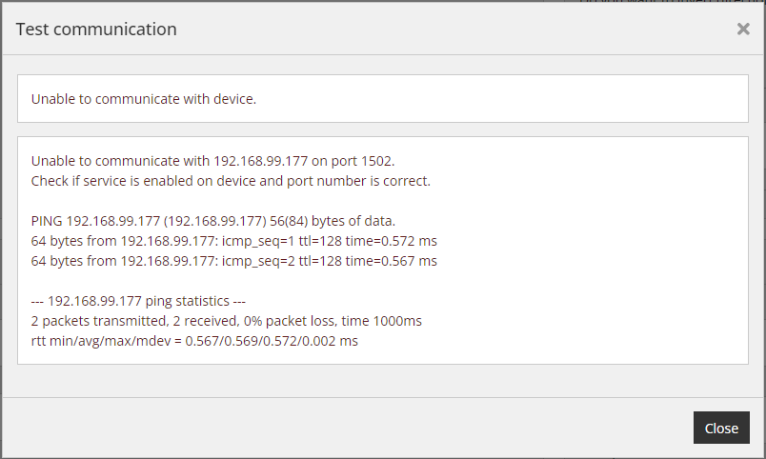
Task: Click the Test communication dialog title
Action: pyautogui.click(x=96, y=30)
